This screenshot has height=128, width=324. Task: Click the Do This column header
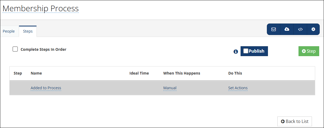point(235,73)
